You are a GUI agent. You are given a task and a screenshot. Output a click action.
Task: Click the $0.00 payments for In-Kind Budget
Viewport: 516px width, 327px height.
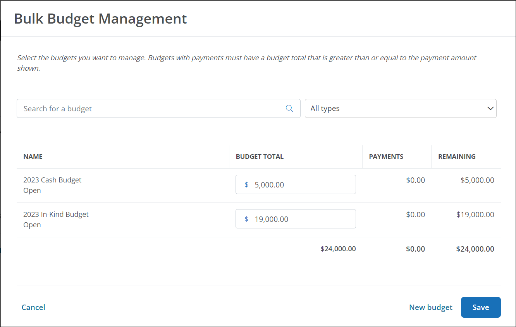click(x=415, y=215)
